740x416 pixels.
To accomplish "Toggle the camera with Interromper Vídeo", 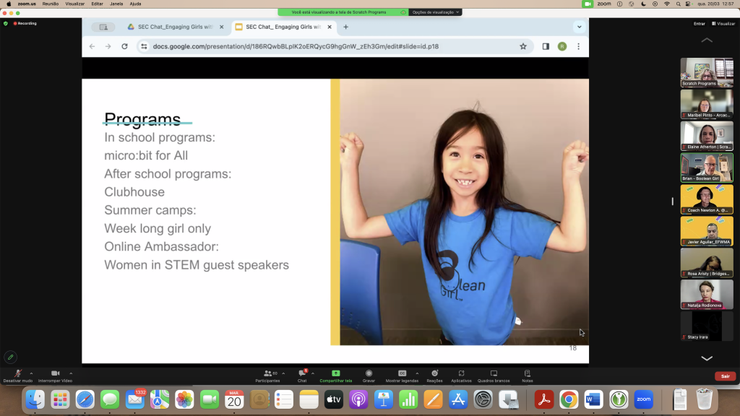I will (55, 376).
